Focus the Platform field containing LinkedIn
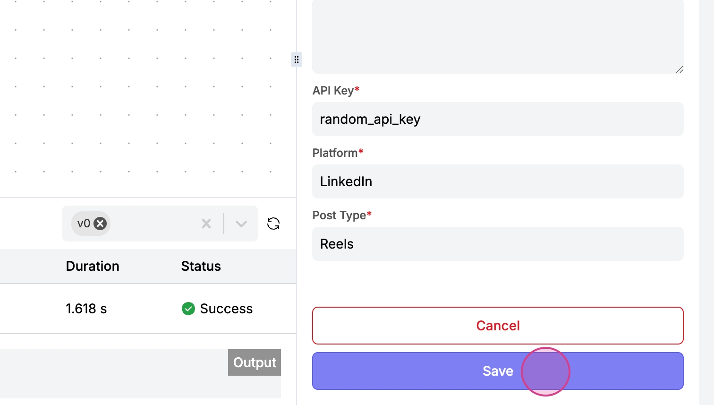 (x=498, y=181)
